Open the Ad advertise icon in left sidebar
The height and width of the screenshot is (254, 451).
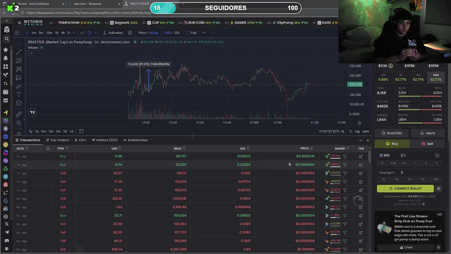[6, 101]
